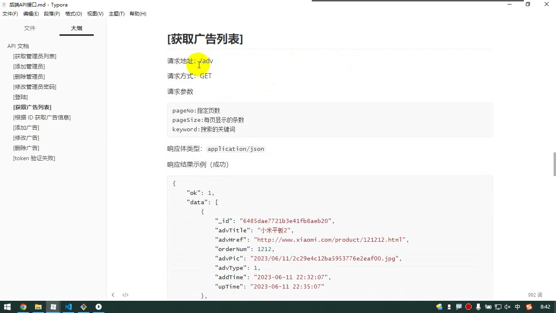Open the 视图(V) menu

coord(95,14)
